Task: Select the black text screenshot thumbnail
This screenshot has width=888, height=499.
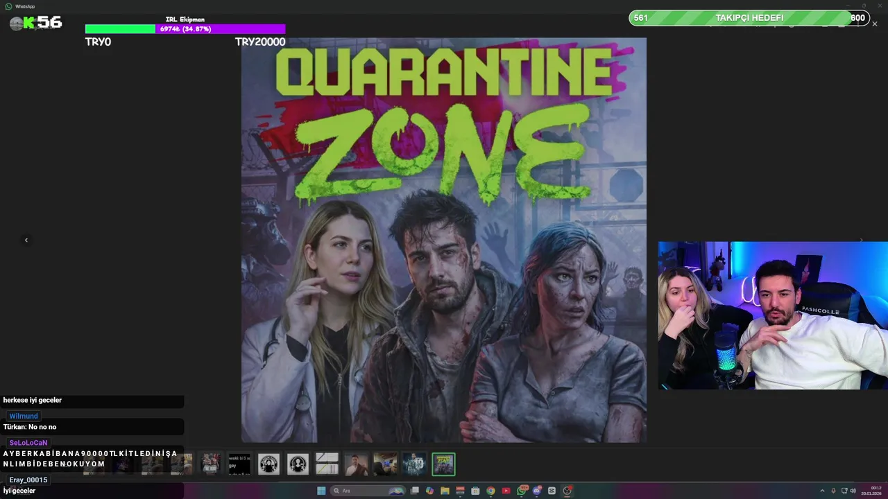Action: point(239,464)
